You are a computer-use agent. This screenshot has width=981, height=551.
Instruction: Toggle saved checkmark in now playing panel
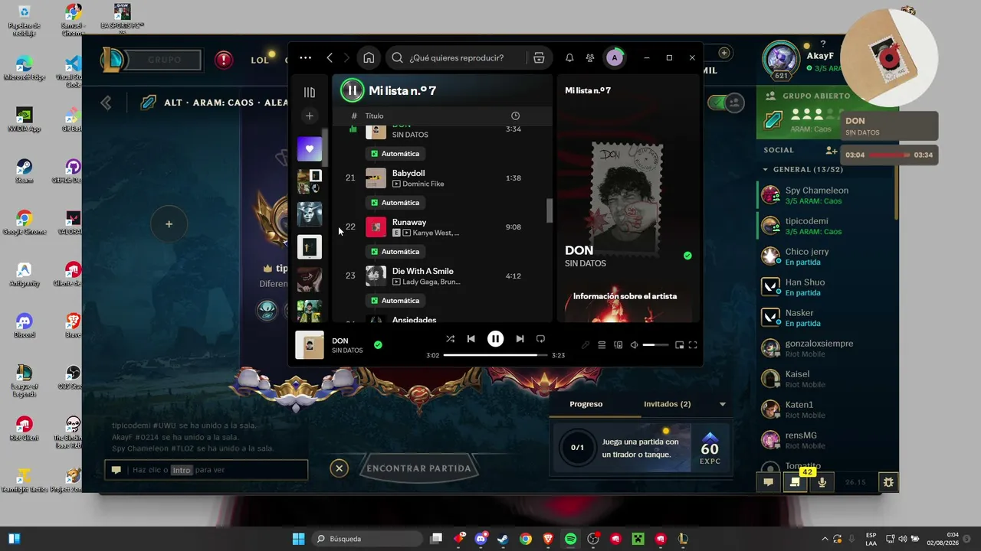(x=687, y=256)
